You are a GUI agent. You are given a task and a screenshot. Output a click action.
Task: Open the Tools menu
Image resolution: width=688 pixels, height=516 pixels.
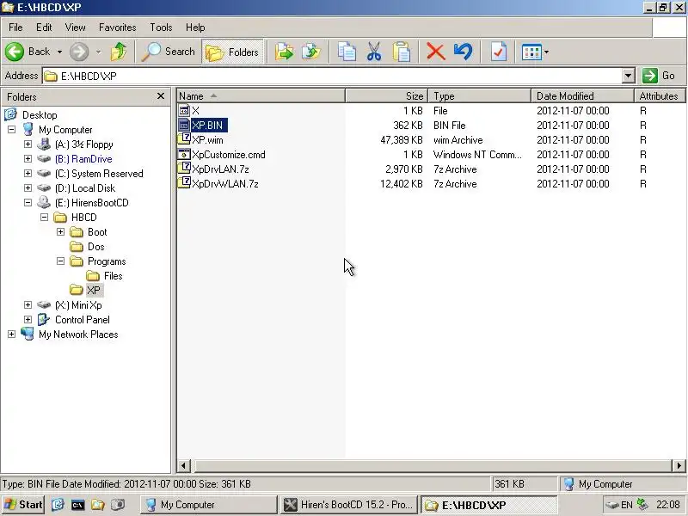tap(161, 28)
